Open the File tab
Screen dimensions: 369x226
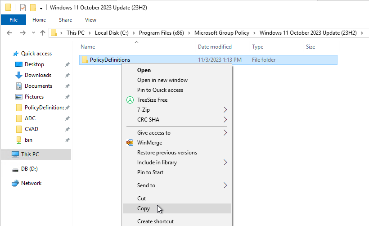(x=13, y=20)
